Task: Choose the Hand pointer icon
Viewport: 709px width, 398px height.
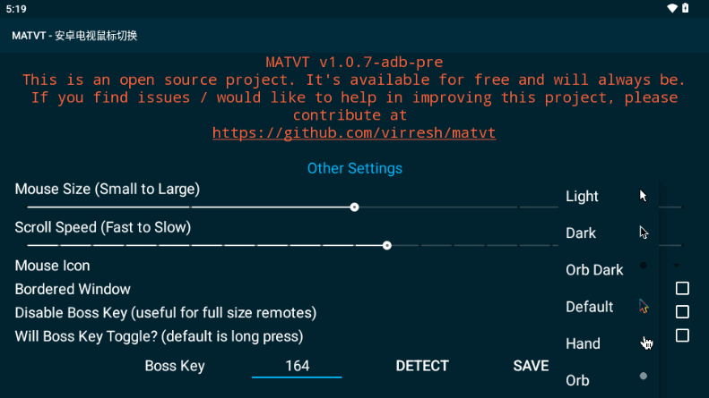Action: (x=646, y=343)
